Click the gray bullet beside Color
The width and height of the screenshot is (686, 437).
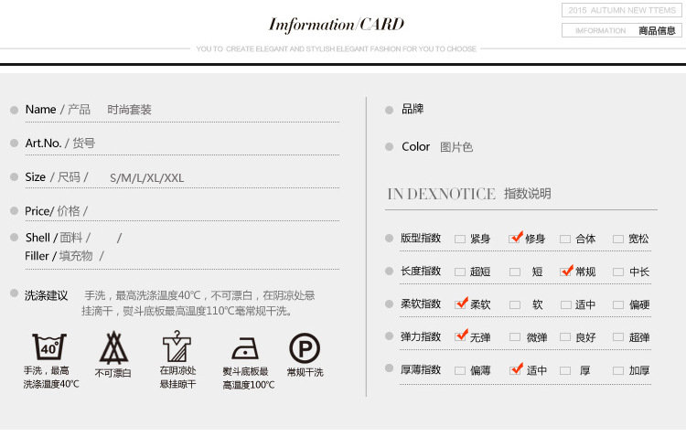(x=390, y=147)
